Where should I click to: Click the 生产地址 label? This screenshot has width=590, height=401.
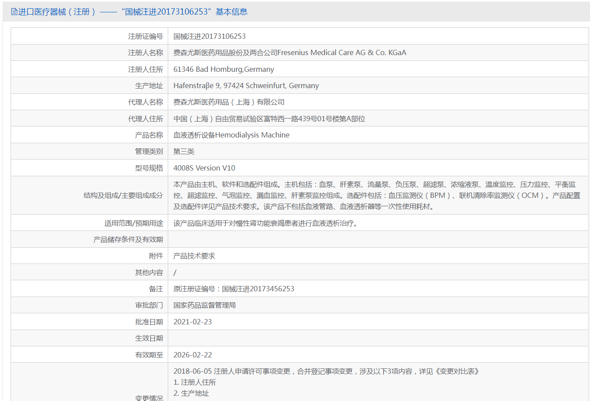click(x=149, y=85)
